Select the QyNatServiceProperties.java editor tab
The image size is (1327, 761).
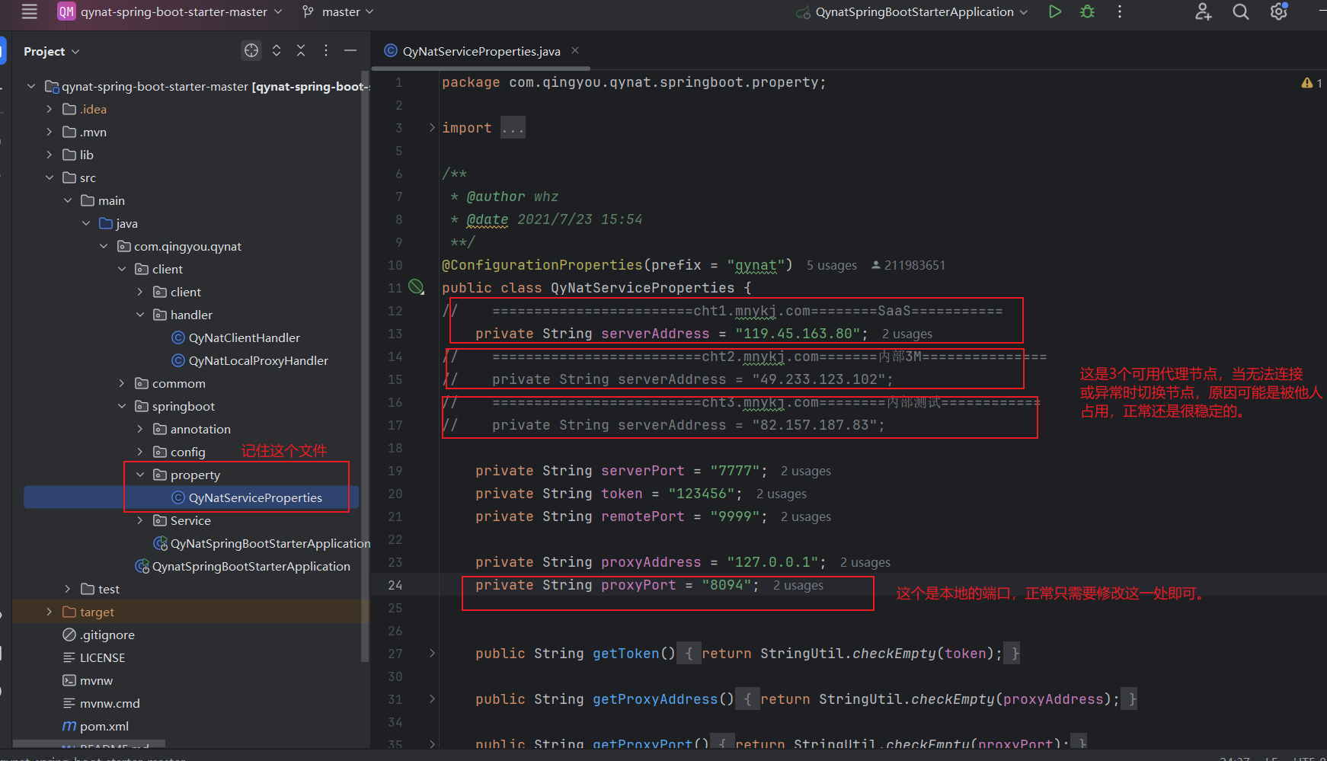pos(481,51)
